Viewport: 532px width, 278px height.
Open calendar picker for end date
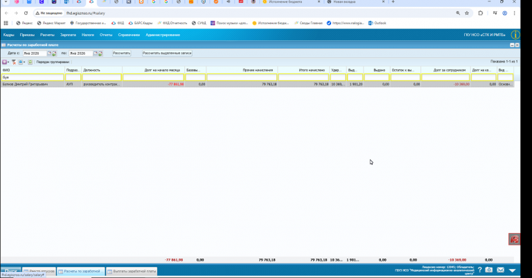96,53
